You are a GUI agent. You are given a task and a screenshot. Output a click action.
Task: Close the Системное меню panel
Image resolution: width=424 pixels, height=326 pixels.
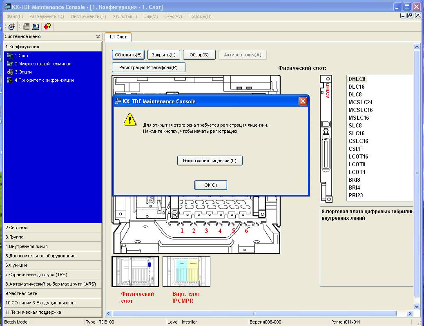pos(98,36)
